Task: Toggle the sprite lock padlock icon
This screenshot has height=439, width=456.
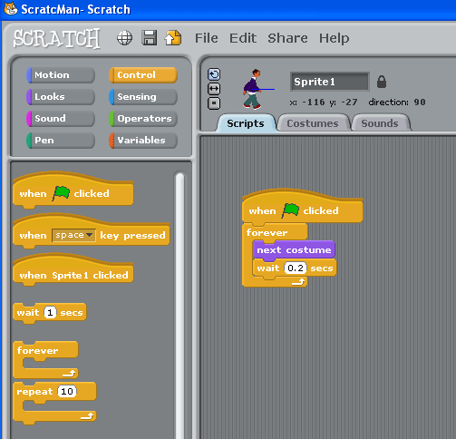Action: [x=382, y=82]
